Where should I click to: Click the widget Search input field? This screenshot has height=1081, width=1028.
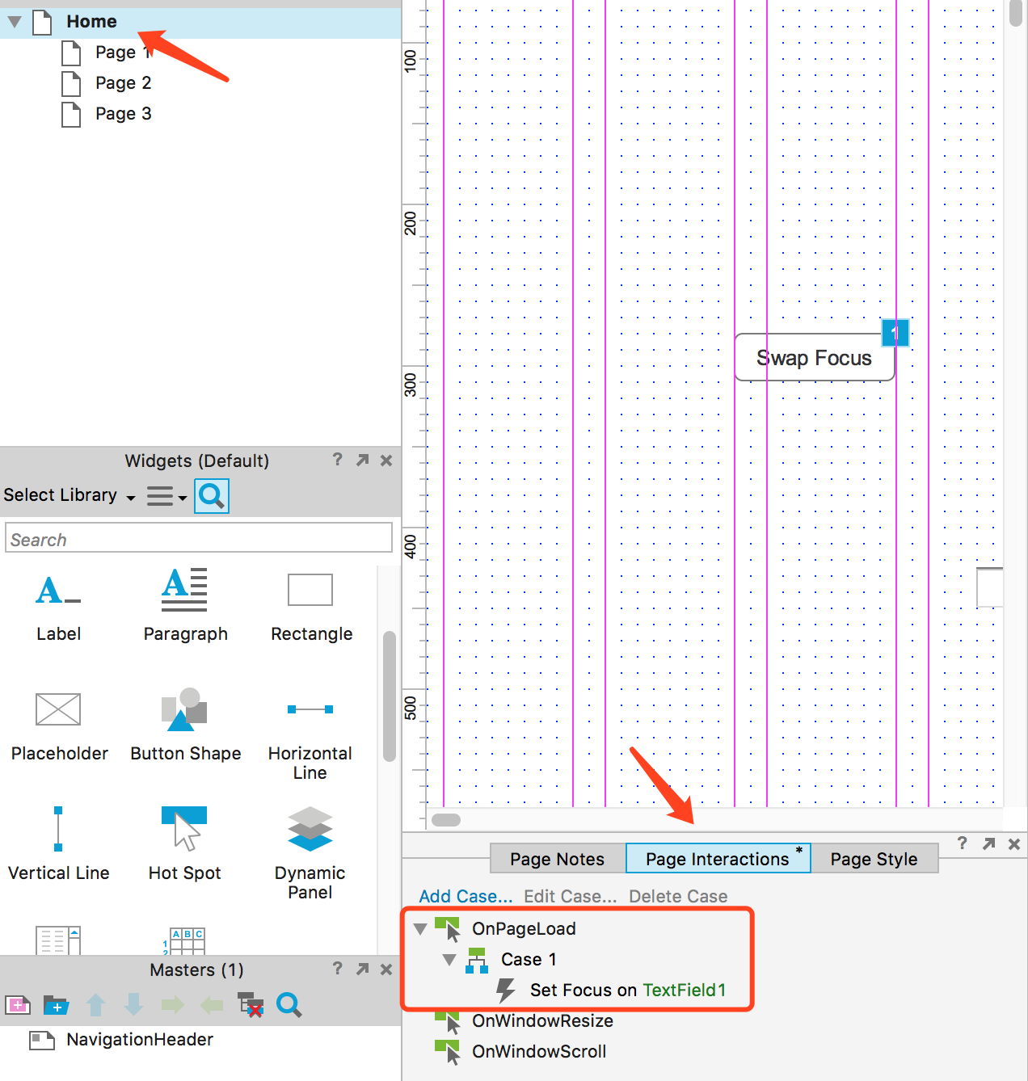pos(199,539)
